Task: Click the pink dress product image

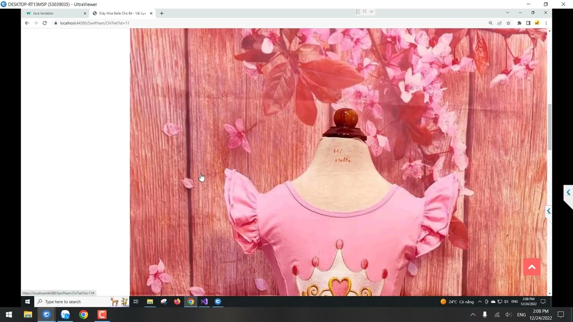Action: point(338,162)
